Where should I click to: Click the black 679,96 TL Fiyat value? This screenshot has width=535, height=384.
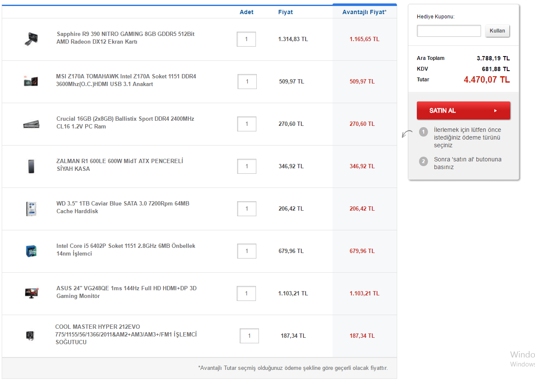pos(291,251)
